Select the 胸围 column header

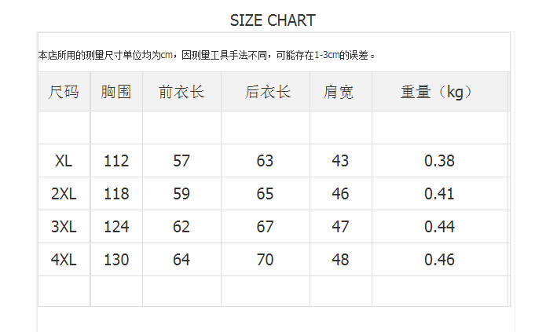point(116,92)
